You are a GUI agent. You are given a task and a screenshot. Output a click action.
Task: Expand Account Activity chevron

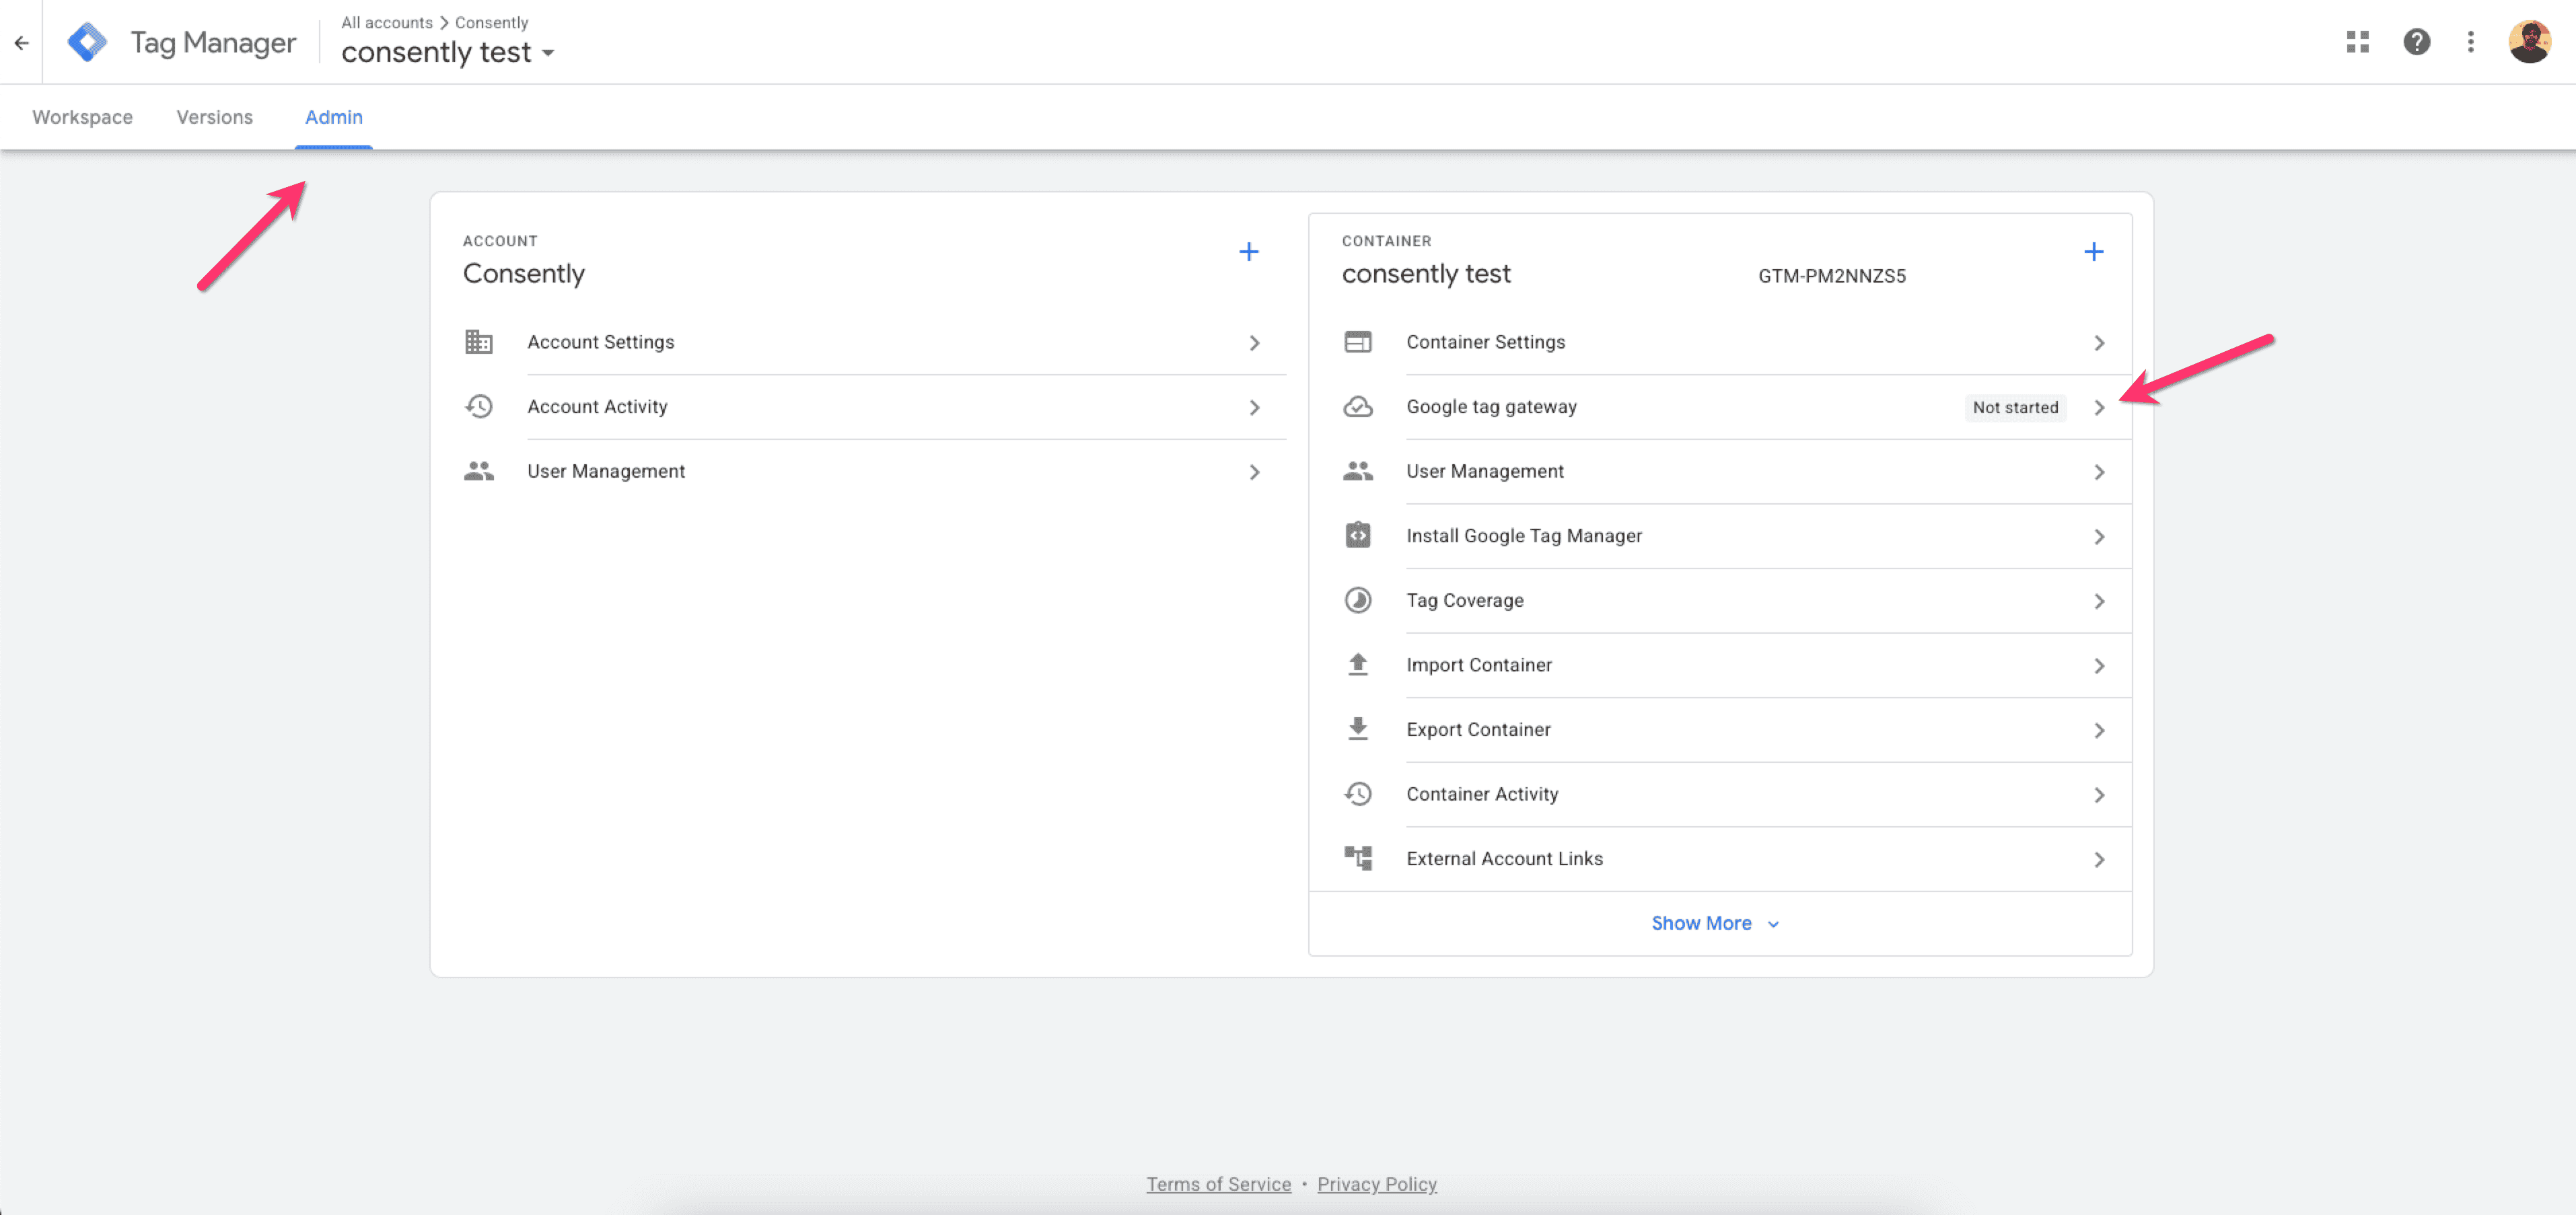tap(1254, 408)
